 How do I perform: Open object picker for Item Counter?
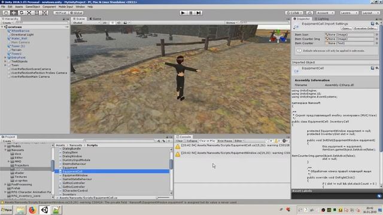tap(377, 43)
